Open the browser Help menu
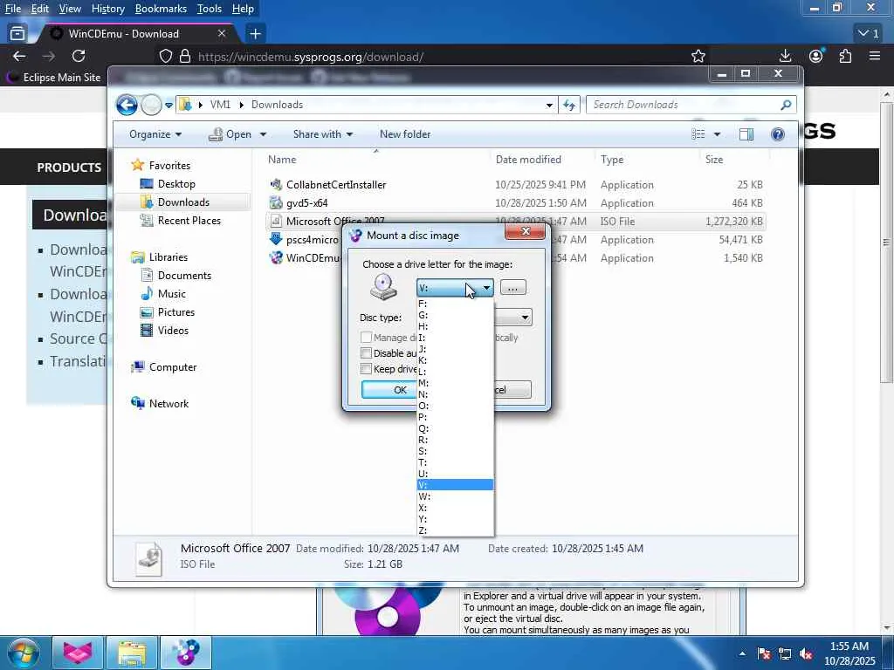This screenshot has height=670, width=894. tap(243, 9)
